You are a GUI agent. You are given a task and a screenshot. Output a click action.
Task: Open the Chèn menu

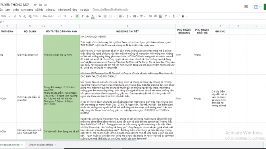[x=16, y=9]
